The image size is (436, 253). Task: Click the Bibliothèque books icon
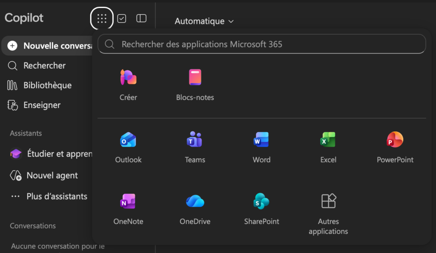coord(12,85)
